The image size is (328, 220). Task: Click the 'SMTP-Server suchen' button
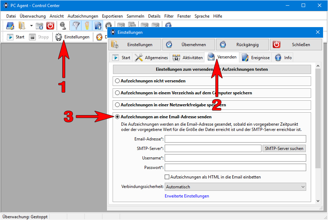(284, 149)
